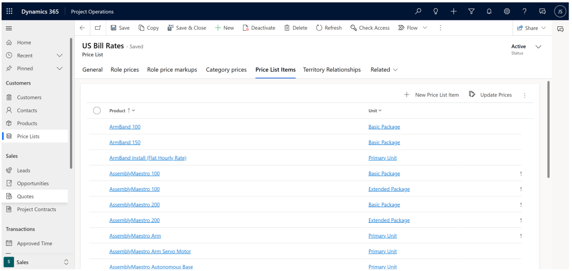This screenshot has width=572, height=271.
Task: Open the advanced find filter icon
Action: pyautogui.click(x=471, y=11)
